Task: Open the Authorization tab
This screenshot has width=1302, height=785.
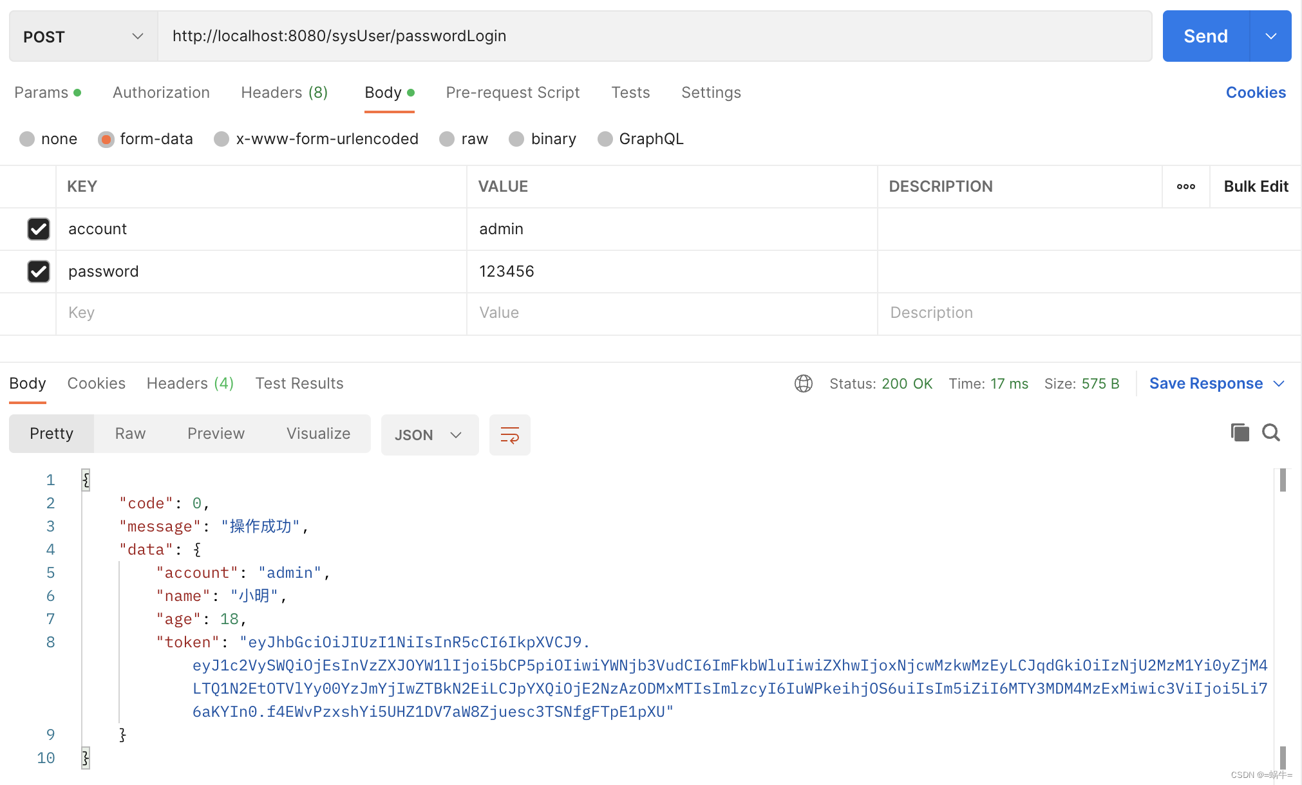Action: [x=161, y=93]
